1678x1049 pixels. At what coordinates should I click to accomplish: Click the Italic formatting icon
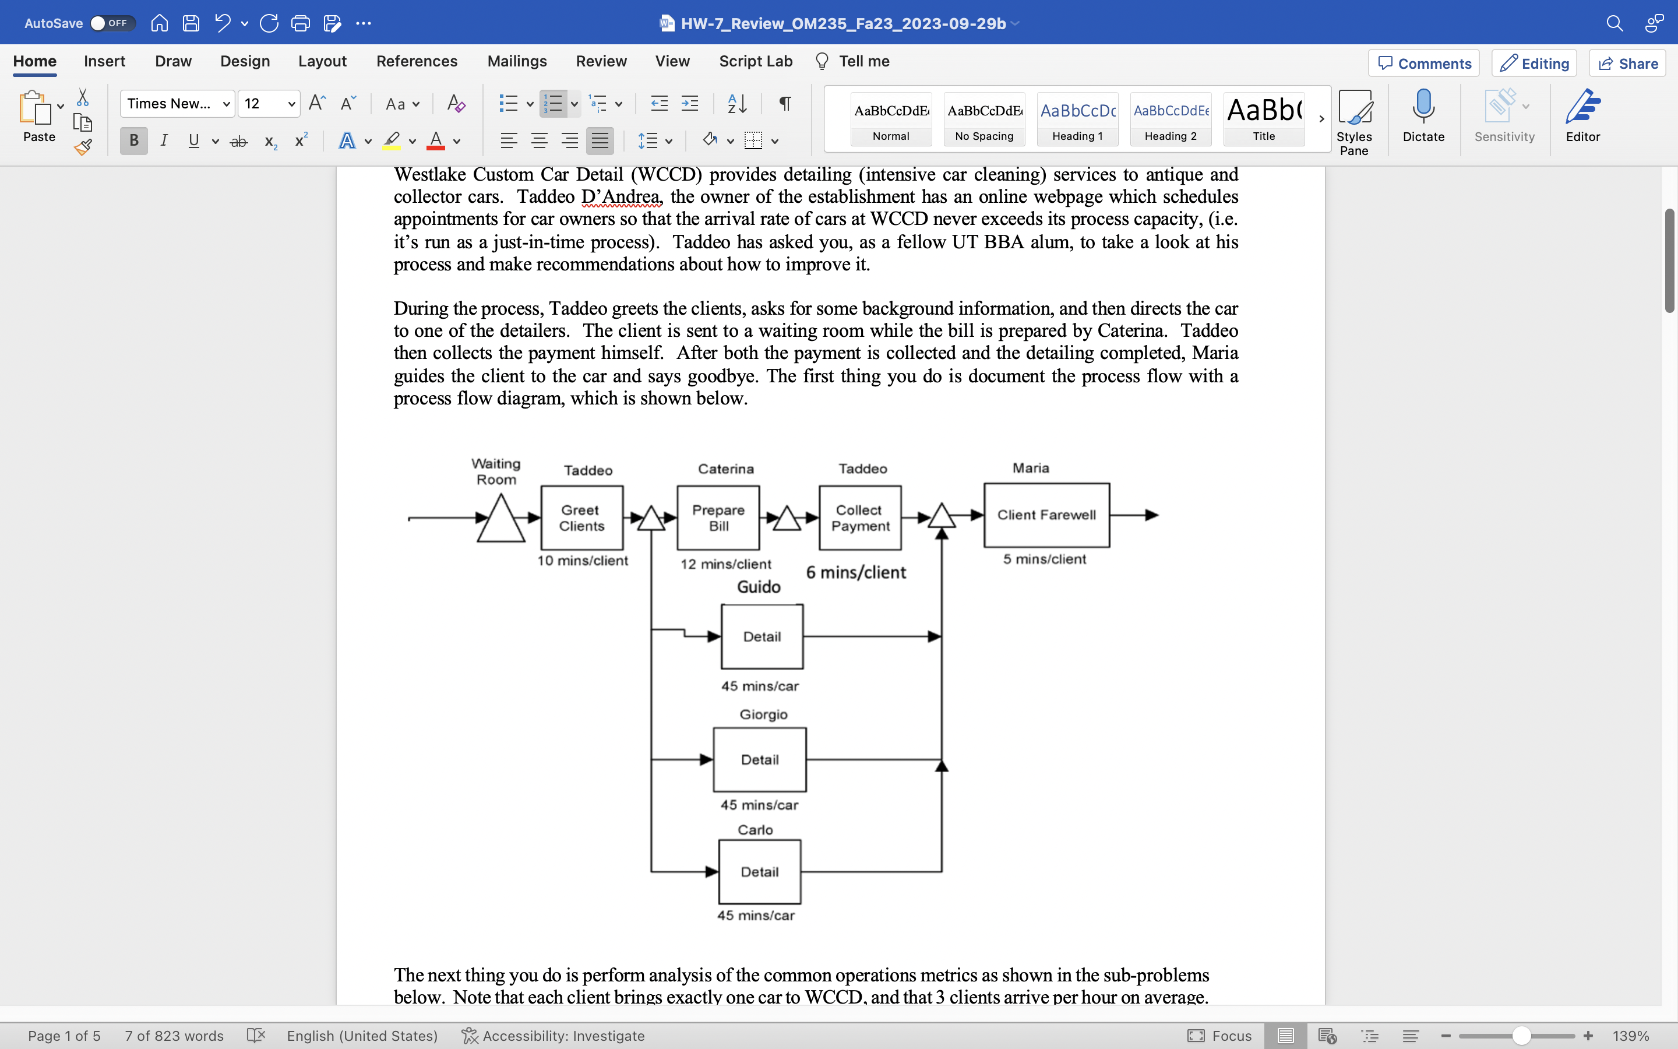pyautogui.click(x=163, y=143)
